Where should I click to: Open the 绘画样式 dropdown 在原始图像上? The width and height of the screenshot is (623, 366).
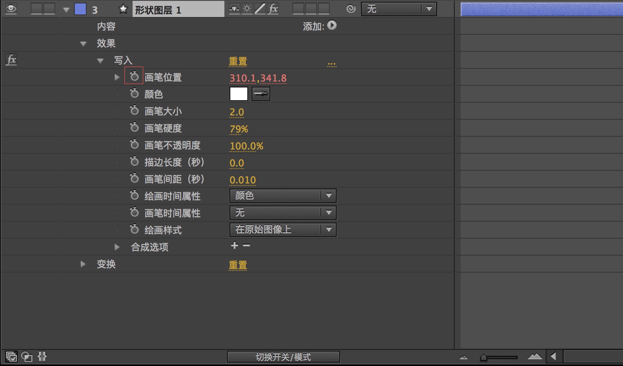283,230
